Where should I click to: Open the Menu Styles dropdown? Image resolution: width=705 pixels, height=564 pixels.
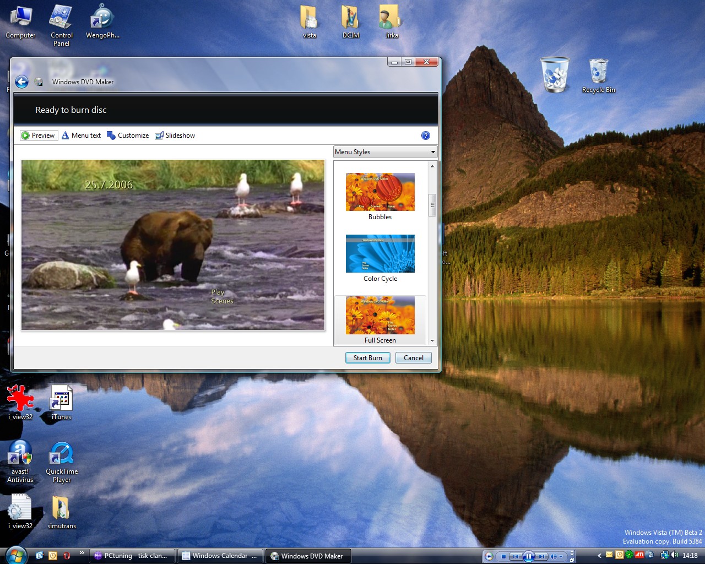tap(385, 152)
